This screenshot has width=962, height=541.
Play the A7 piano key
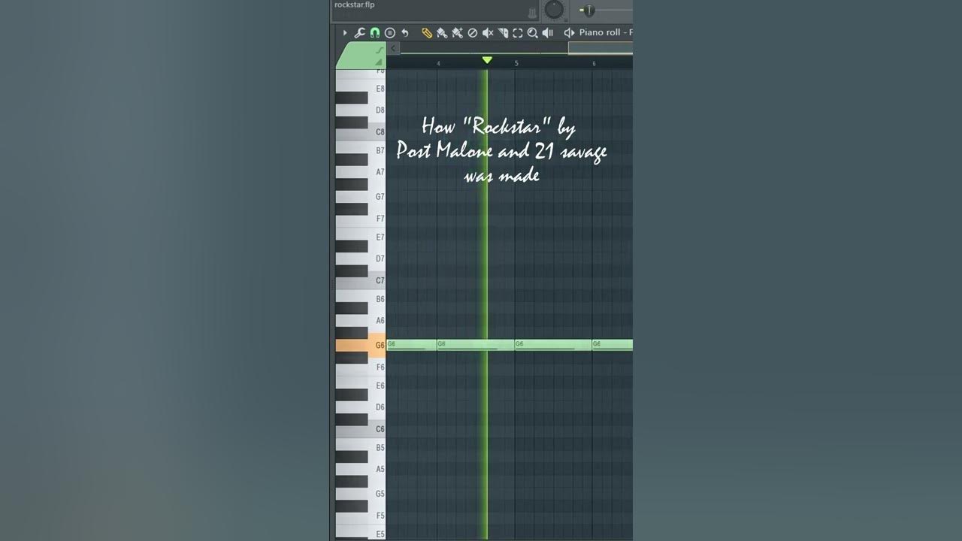click(x=360, y=173)
